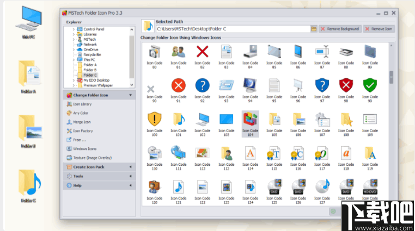Select red shield, Icon Code 98
This screenshot has height=231, width=415.
click(346, 85)
